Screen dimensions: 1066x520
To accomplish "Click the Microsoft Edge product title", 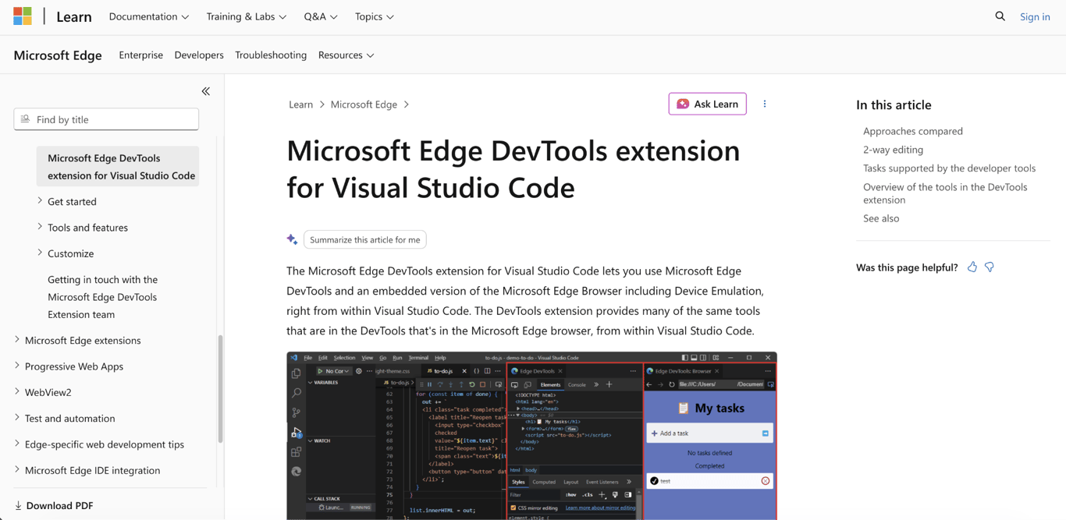I will pos(58,55).
